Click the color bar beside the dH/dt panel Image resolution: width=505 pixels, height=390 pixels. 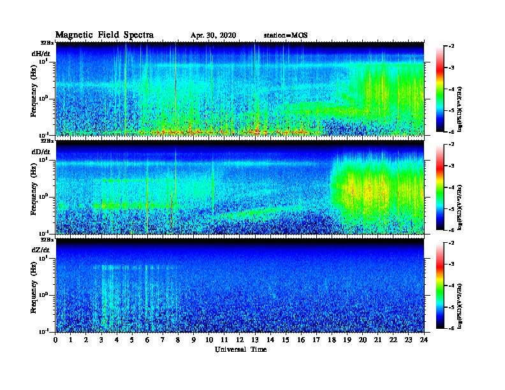point(440,89)
